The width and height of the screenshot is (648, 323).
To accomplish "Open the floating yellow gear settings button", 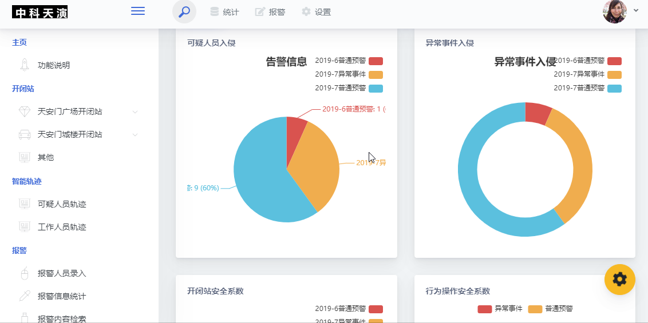I will 619,280.
